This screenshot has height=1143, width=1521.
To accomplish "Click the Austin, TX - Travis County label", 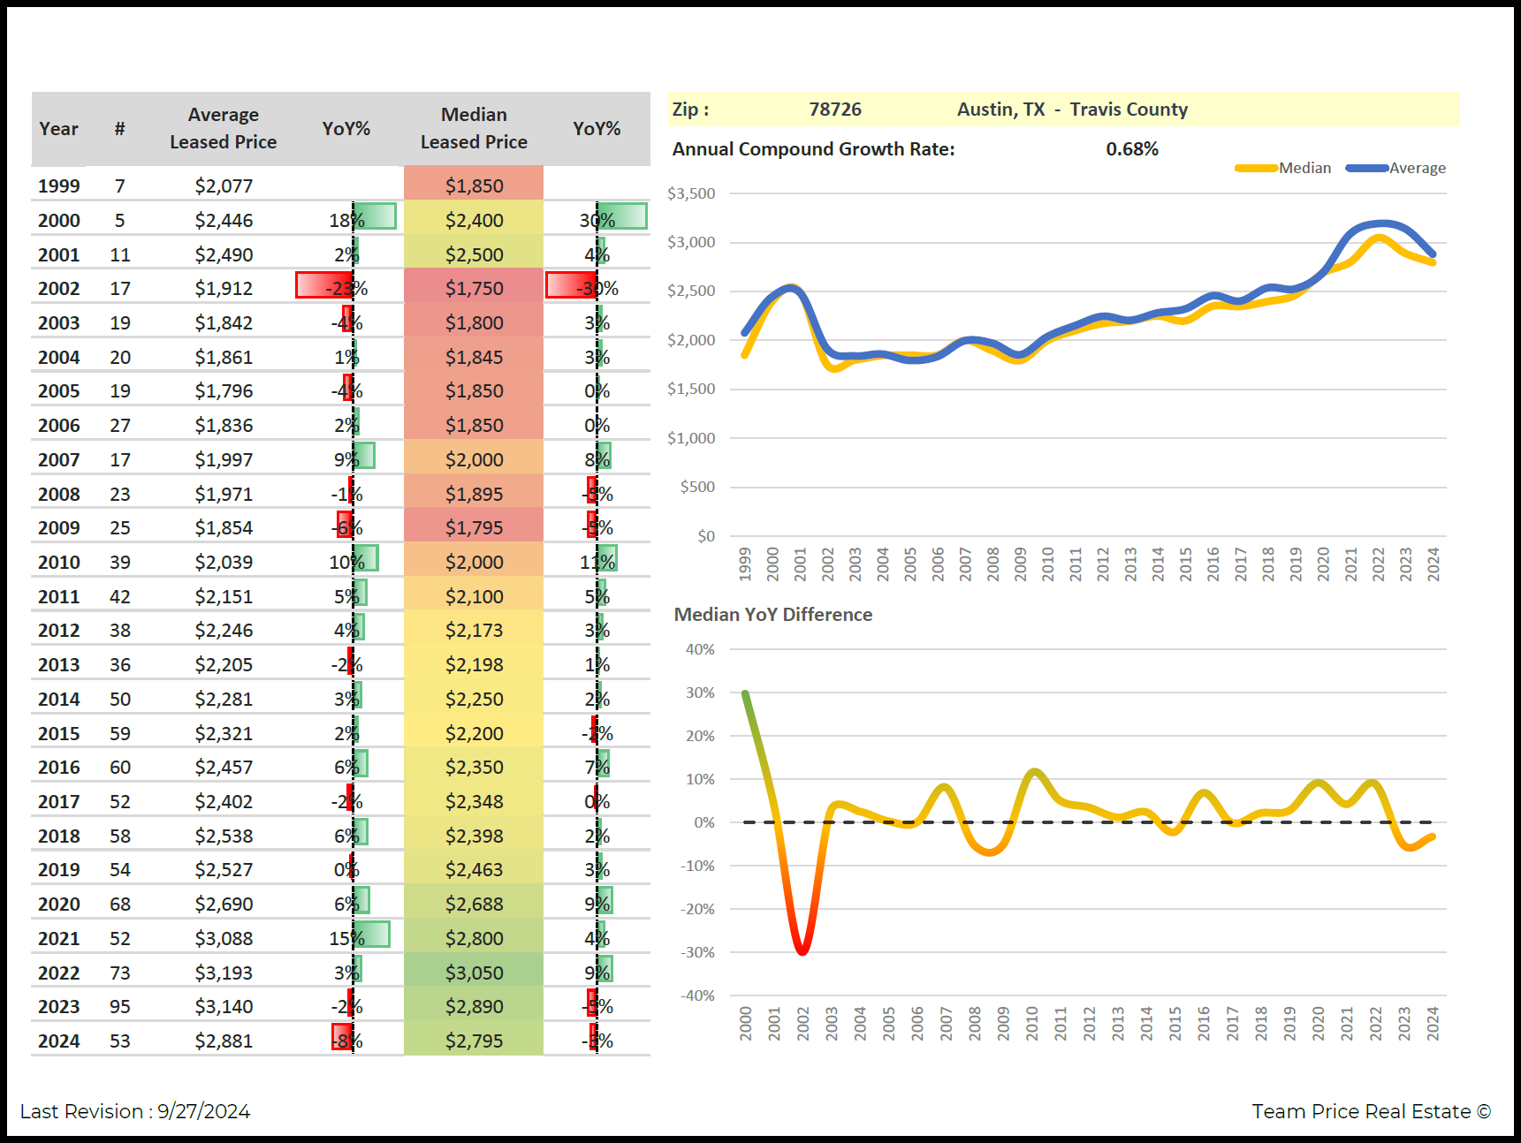I will pos(1072,110).
